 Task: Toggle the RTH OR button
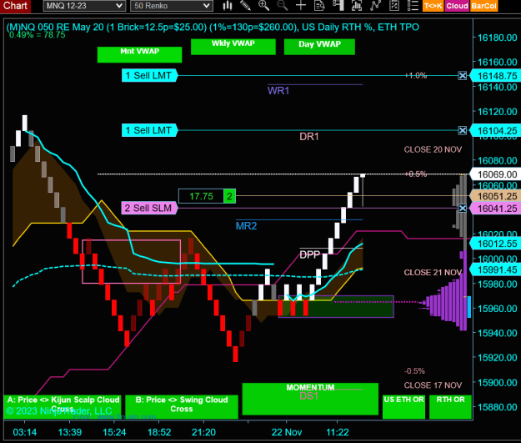click(450, 406)
